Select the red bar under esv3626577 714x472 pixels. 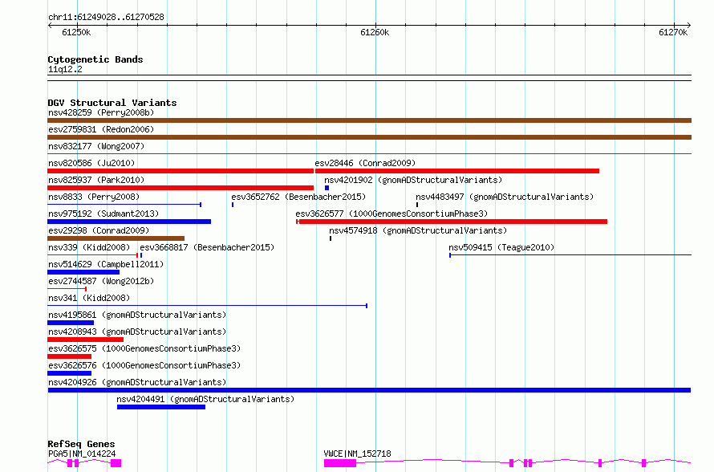452,222
